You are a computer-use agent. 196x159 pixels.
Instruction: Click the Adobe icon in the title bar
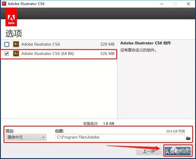[x=4, y=4]
